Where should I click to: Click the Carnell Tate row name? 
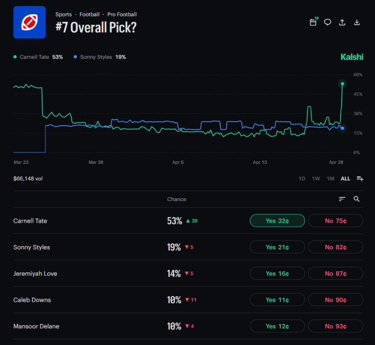coord(30,221)
